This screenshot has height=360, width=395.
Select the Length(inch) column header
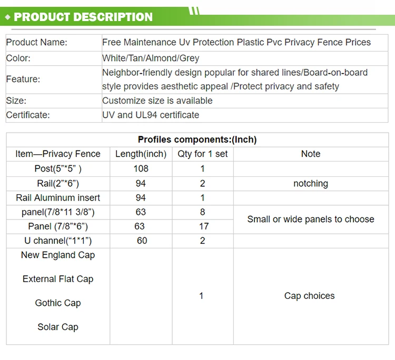(141, 154)
